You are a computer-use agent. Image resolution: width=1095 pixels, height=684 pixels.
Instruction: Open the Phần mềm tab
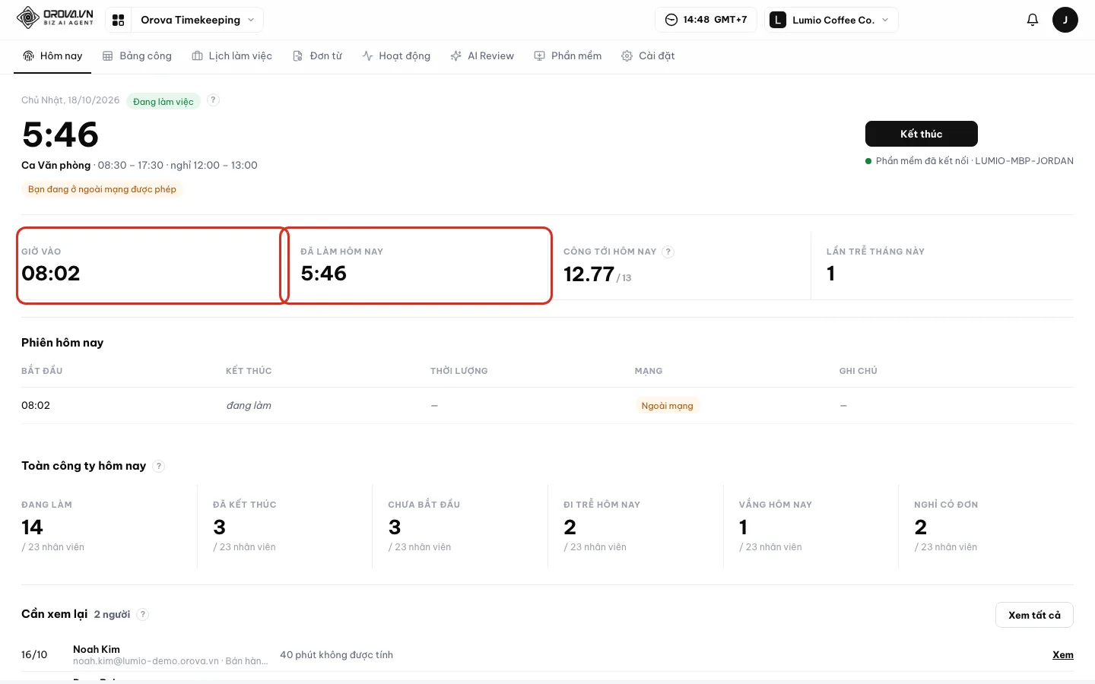pos(568,56)
